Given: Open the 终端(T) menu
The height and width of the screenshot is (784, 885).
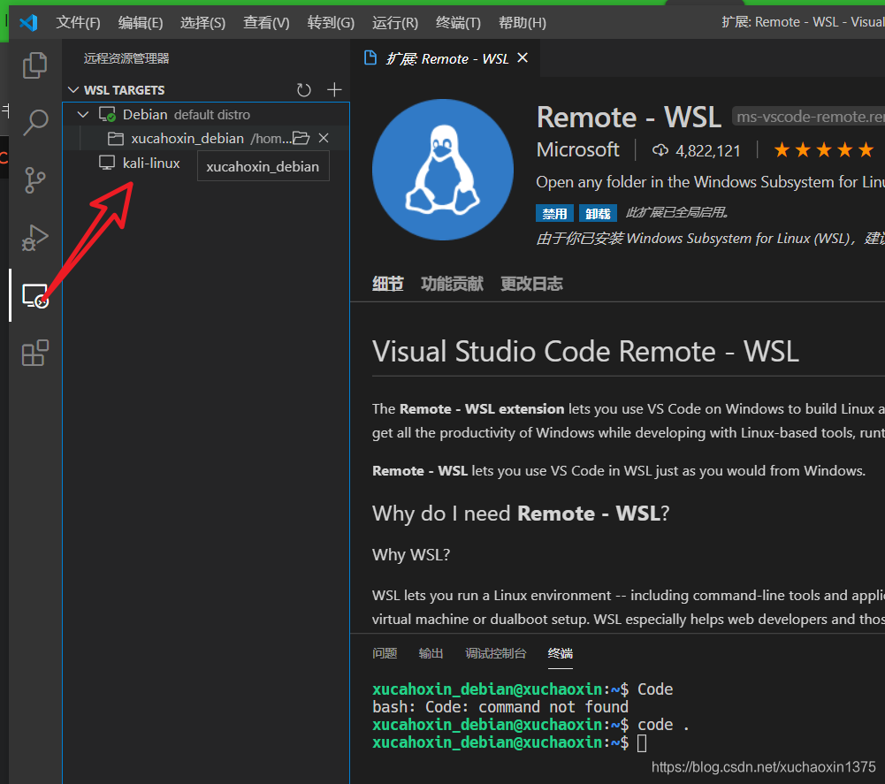Looking at the screenshot, I should click(x=458, y=23).
